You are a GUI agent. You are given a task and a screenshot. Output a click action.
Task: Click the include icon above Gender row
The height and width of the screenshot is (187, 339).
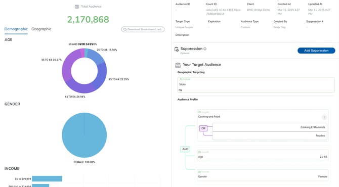(x=199, y=172)
